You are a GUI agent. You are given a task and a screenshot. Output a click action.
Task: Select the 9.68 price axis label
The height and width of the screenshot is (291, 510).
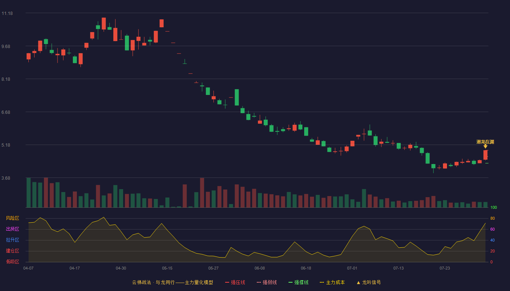point(6,47)
